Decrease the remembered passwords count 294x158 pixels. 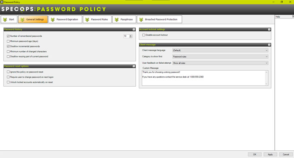click(131, 37)
